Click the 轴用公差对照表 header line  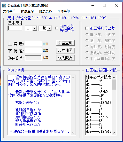tap(98, 77)
